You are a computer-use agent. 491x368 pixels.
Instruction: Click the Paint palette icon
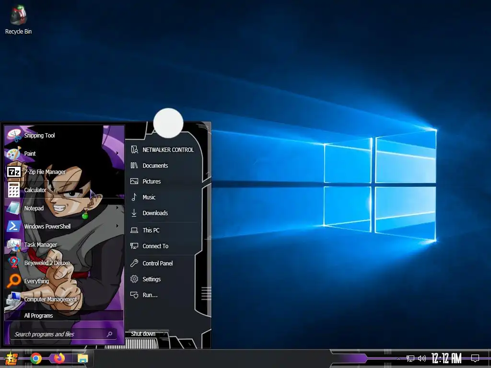pyautogui.click(x=14, y=153)
